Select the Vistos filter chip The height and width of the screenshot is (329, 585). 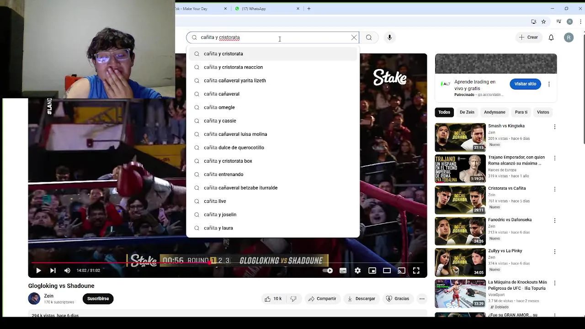tap(543, 112)
